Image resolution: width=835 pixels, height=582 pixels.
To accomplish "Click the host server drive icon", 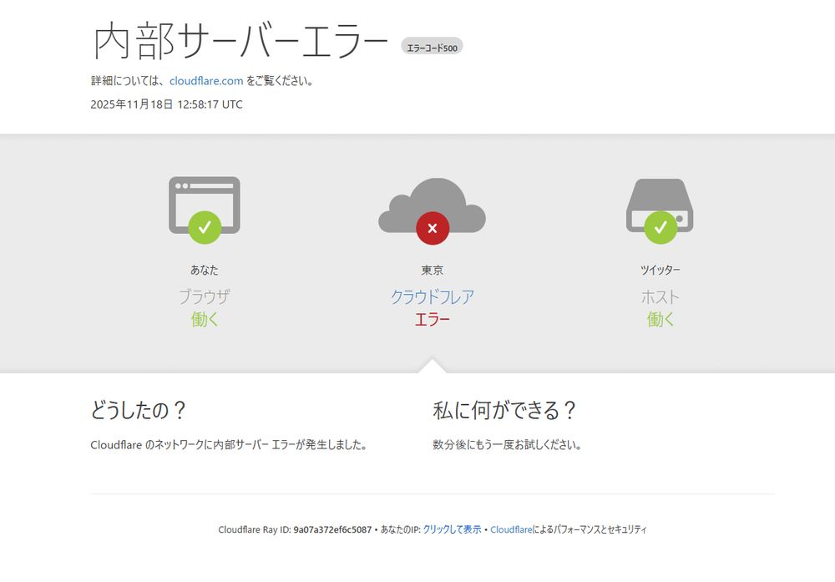I will [660, 211].
